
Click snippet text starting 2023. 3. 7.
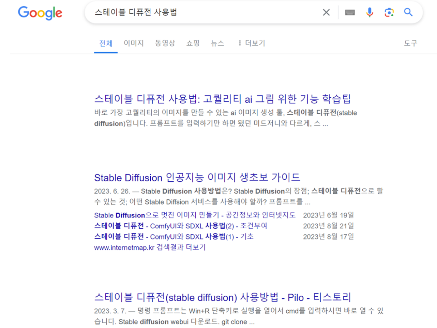[239, 316]
